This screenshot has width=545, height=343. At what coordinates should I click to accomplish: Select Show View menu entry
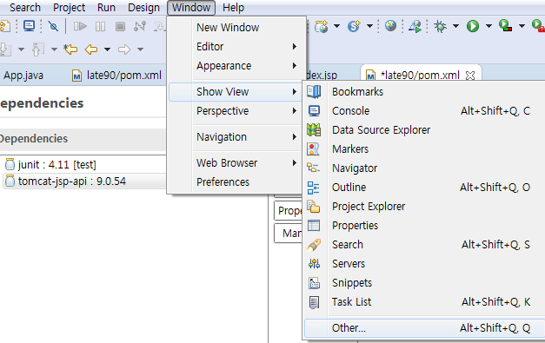[x=236, y=92]
